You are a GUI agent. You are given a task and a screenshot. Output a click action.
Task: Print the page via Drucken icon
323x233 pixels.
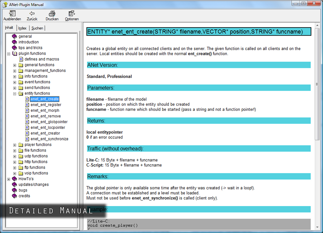pyautogui.click(x=52, y=13)
